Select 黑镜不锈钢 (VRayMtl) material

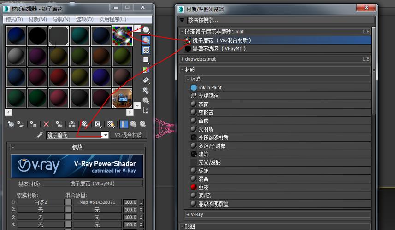click(277, 48)
